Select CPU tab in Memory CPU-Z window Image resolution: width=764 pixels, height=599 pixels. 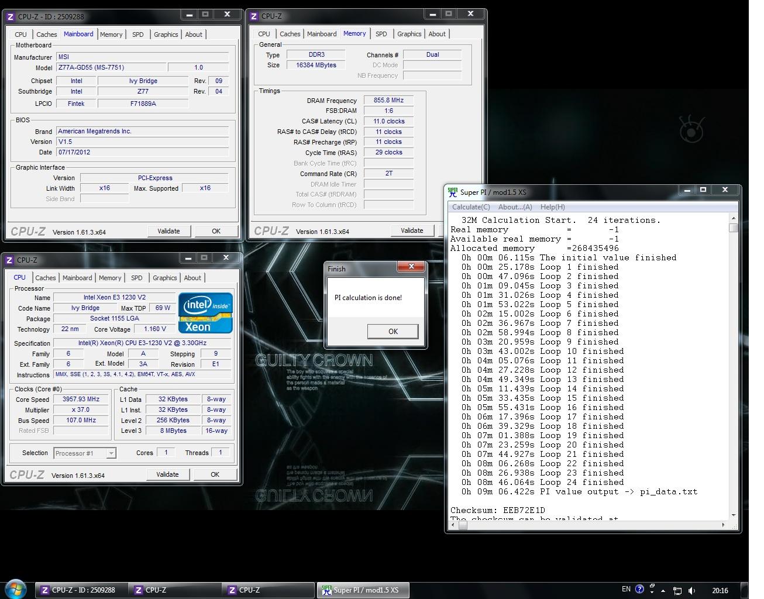[264, 34]
